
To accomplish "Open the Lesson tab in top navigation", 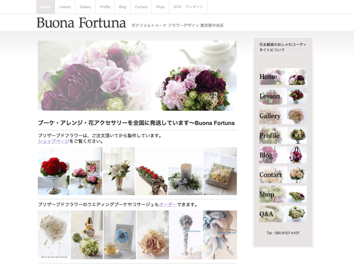I will 65,7.
